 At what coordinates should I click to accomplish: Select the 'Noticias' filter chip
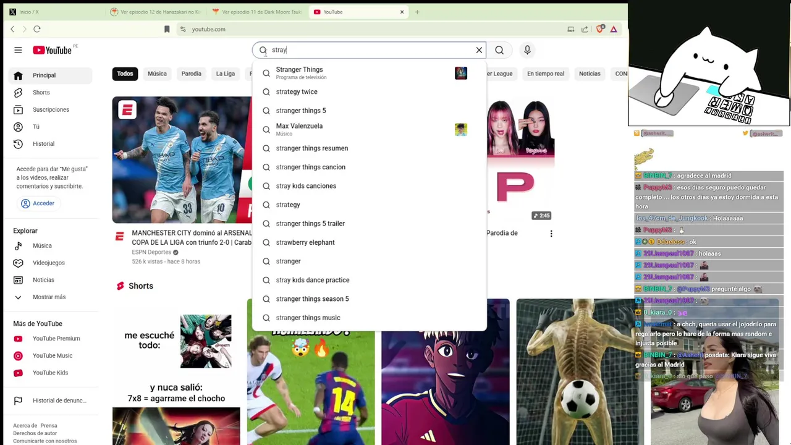(x=590, y=74)
